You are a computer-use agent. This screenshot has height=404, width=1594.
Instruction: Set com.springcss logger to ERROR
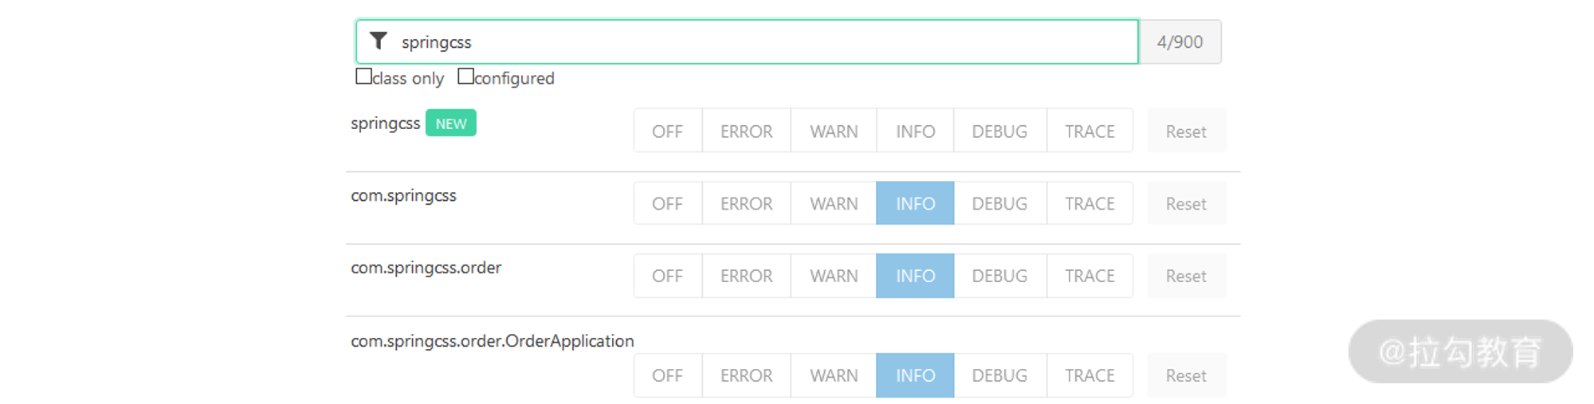[x=746, y=203]
